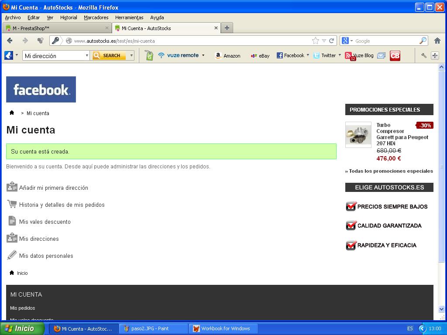Click the yellow SEARCH button
Viewport: 447px width, 335px height.
(x=110, y=55)
